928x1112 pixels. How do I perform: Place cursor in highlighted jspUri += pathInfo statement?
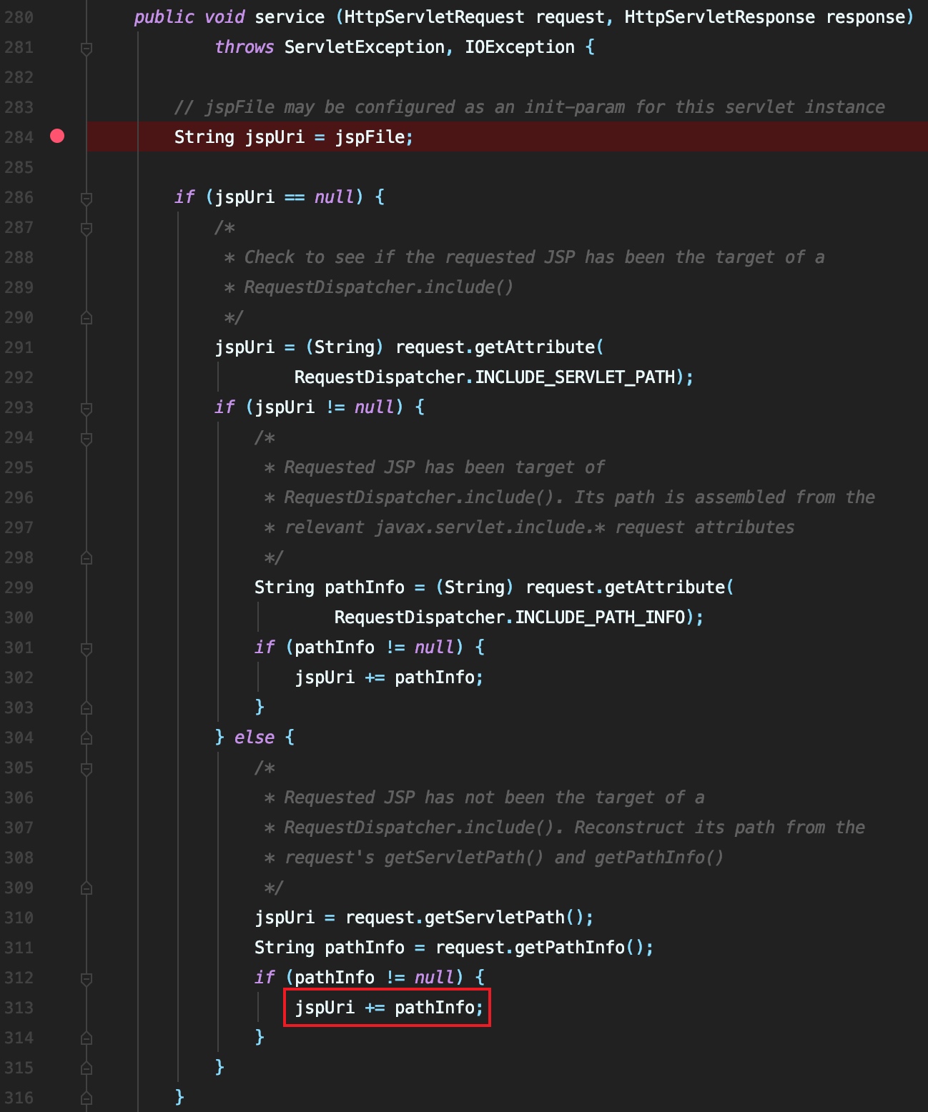pos(388,1008)
